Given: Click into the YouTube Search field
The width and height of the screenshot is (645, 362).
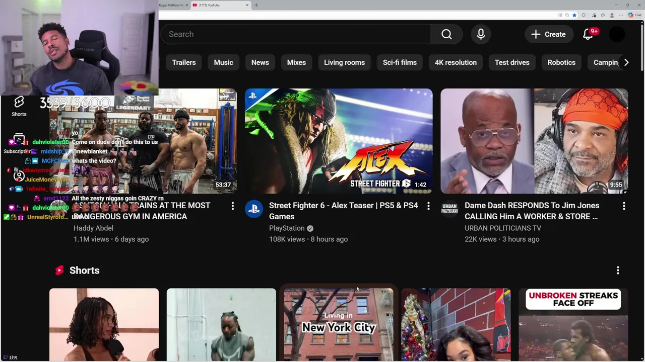Looking at the screenshot, I should (296, 34).
